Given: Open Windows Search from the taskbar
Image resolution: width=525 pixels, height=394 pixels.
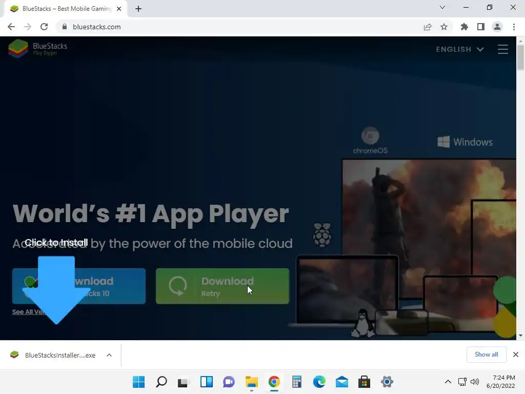Looking at the screenshot, I should coord(161,382).
